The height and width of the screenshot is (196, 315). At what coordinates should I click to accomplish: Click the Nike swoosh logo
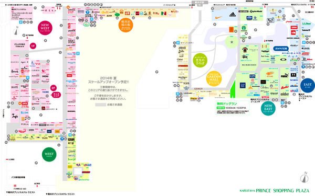coord(218,18)
